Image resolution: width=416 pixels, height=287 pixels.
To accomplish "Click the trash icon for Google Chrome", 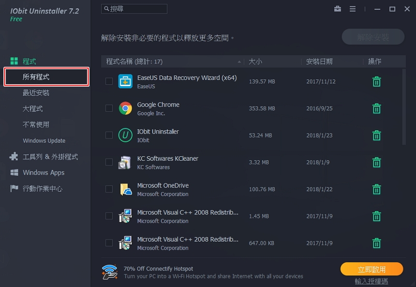I will (376, 108).
